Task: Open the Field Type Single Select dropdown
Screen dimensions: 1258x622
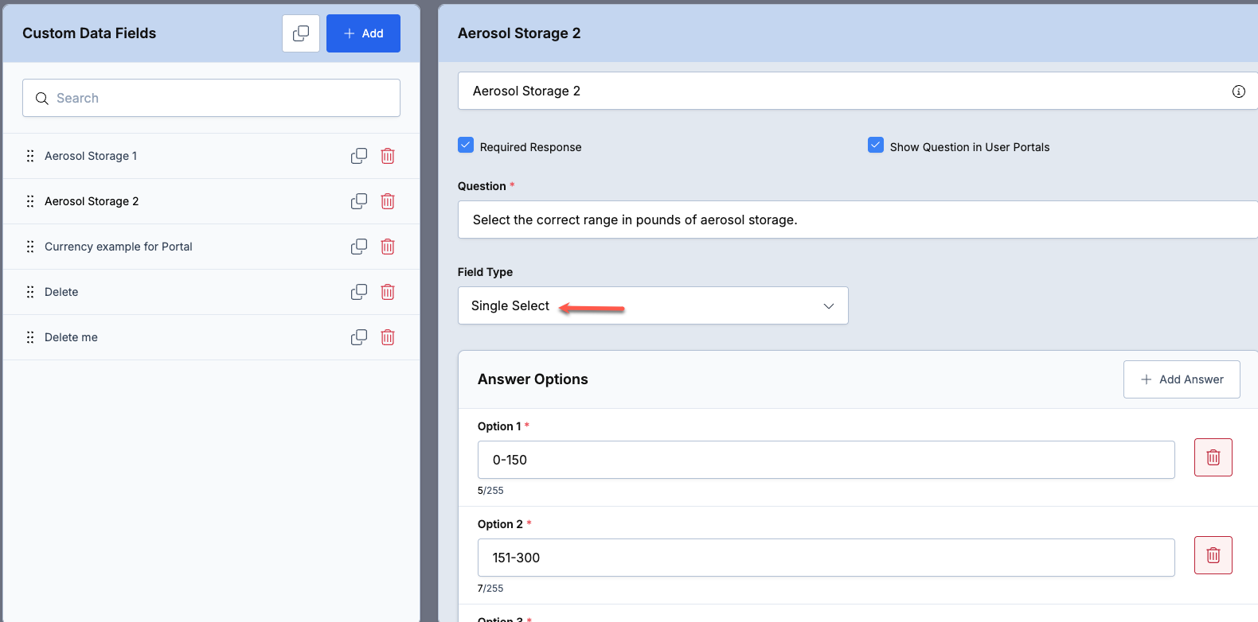Action: [653, 305]
